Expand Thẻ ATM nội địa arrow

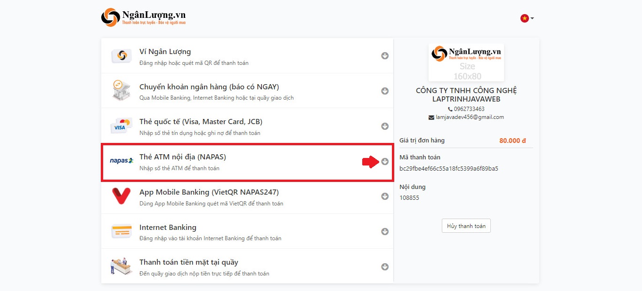point(385,161)
